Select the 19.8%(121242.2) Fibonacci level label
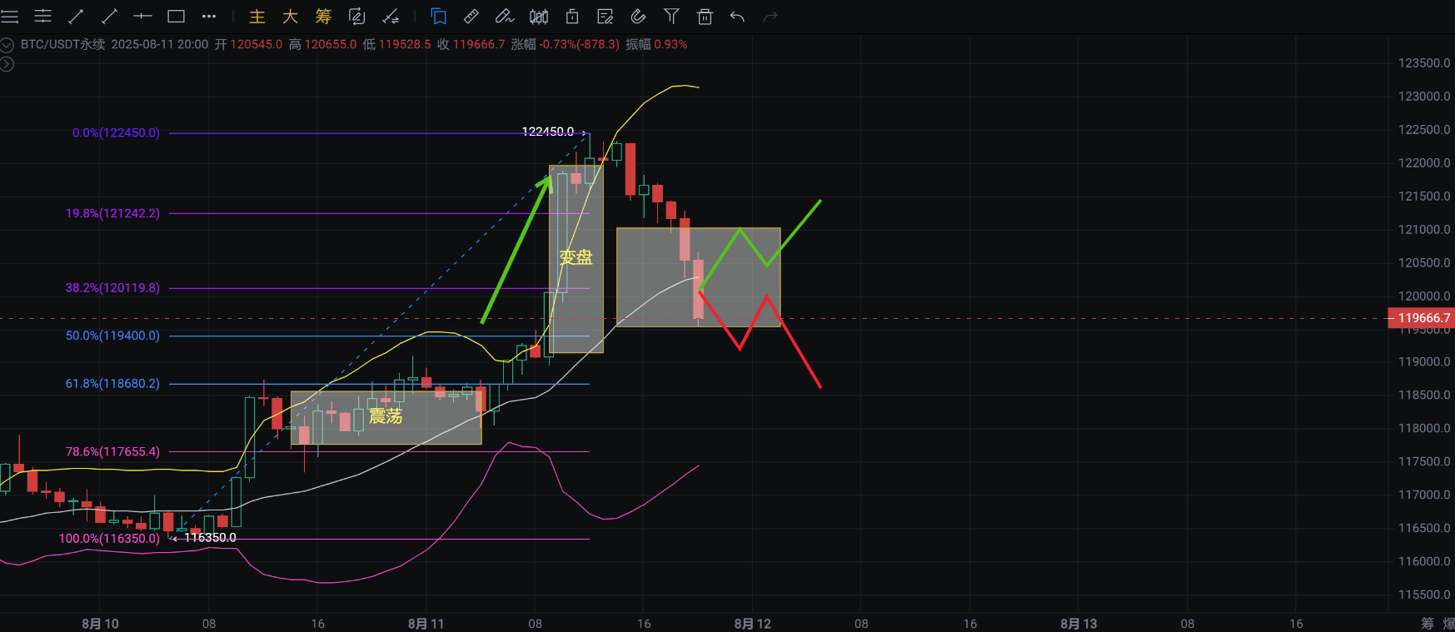Image resolution: width=1455 pixels, height=632 pixels. tap(112, 213)
